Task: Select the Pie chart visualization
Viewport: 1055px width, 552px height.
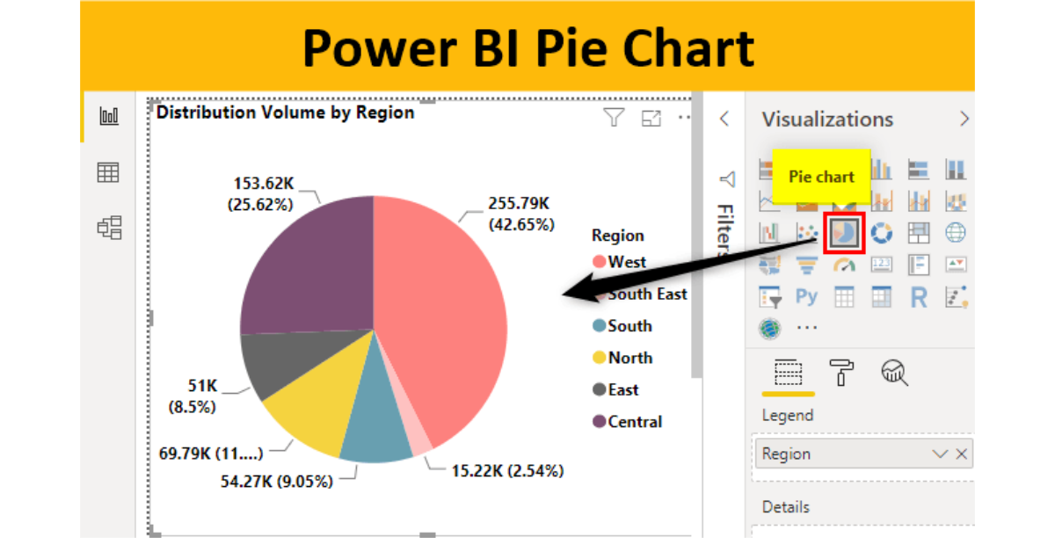Action: [844, 232]
